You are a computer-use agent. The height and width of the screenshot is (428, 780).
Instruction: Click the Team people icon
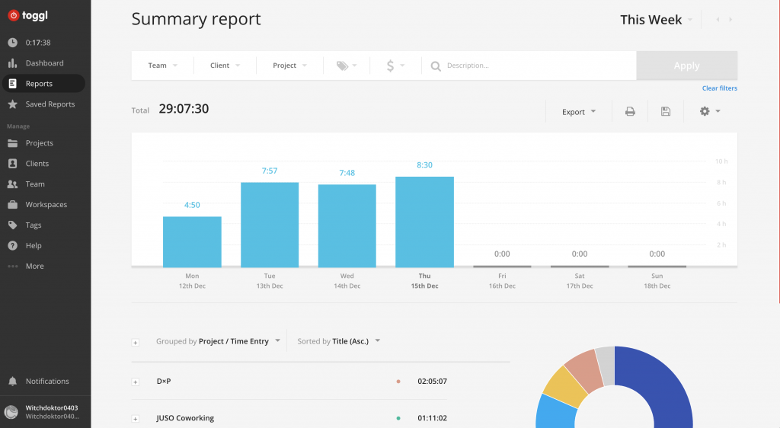click(x=12, y=184)
